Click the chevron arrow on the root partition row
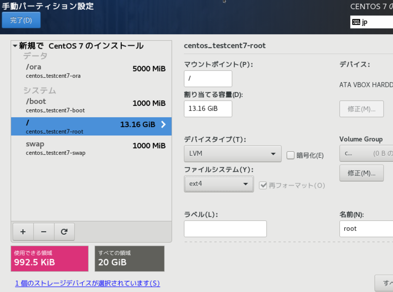The height and width of the screenshot is (292, 393). pos(163,124)
